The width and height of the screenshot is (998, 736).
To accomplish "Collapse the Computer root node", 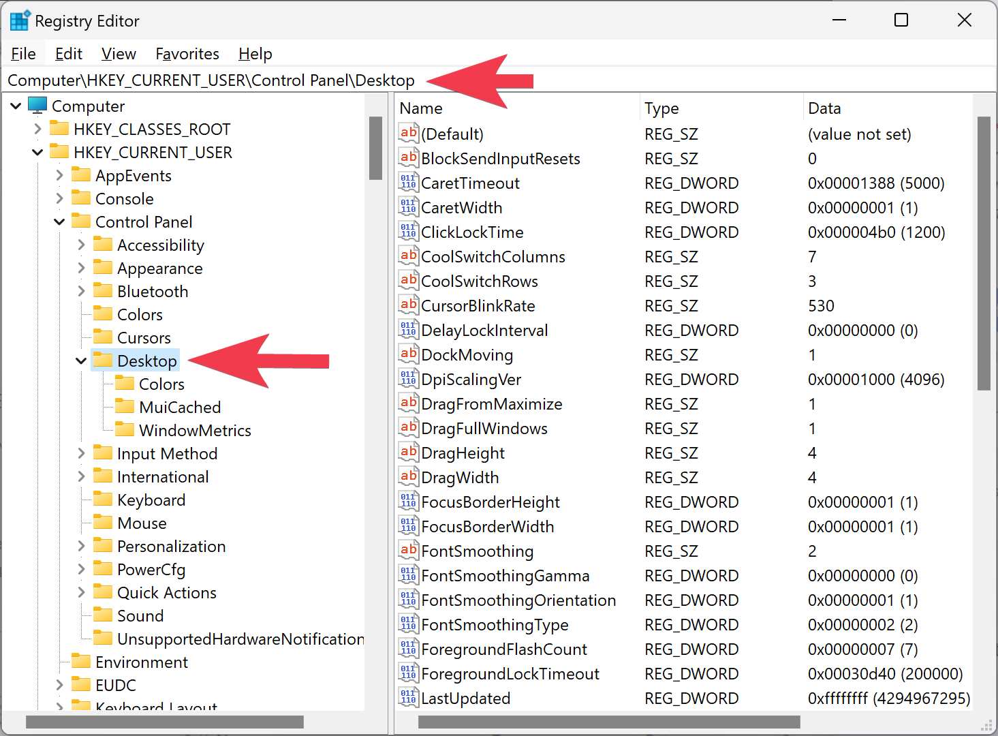I will click(x=16, y=106).
